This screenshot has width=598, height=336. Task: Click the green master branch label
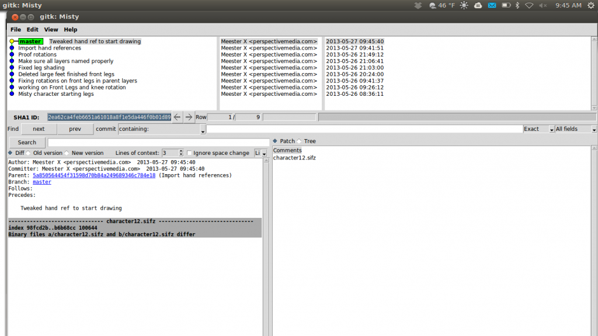click(x=30, y=41)
